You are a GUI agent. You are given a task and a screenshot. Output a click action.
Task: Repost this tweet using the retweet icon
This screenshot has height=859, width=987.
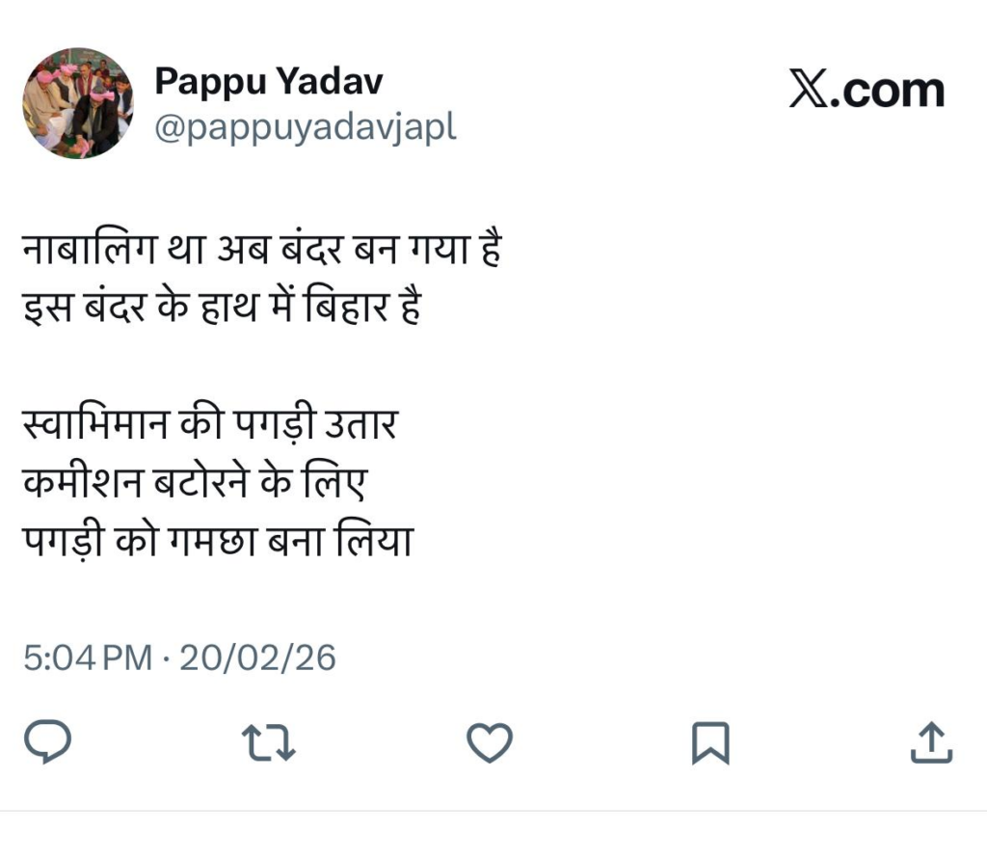269,743
